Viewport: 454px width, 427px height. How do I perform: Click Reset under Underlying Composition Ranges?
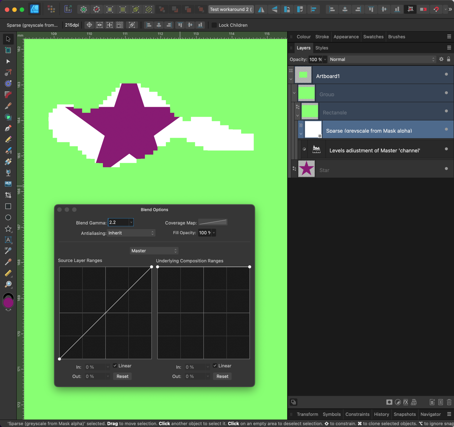coord(222,376)
